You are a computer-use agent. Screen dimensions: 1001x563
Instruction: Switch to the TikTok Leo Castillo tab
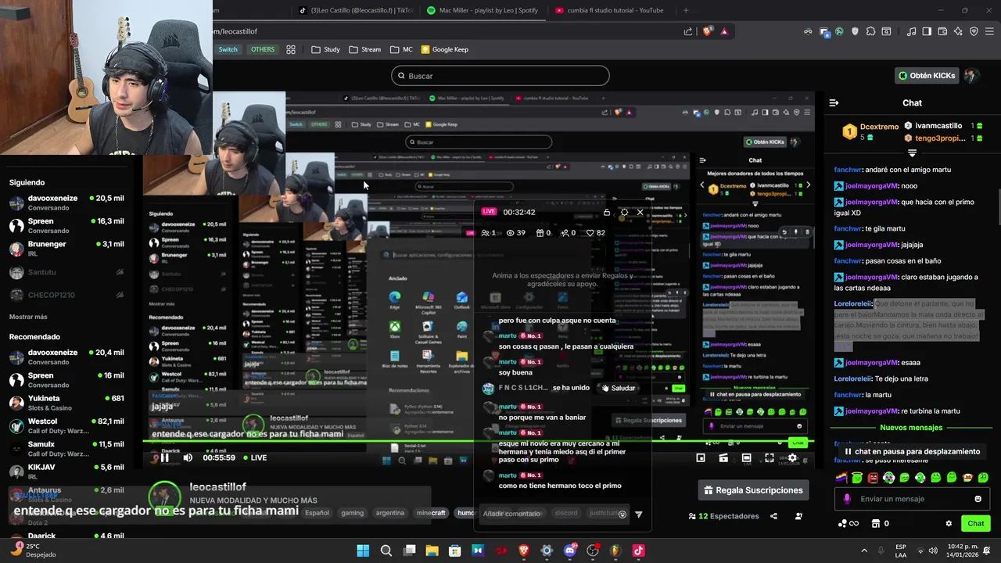coord(356,10)
